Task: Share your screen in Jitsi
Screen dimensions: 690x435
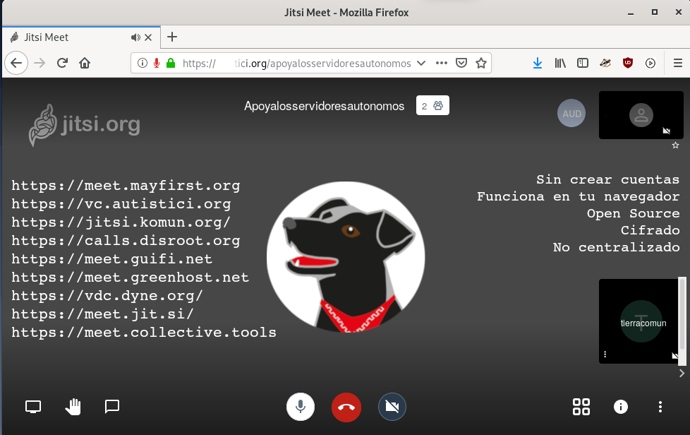Action: [33, 407]
